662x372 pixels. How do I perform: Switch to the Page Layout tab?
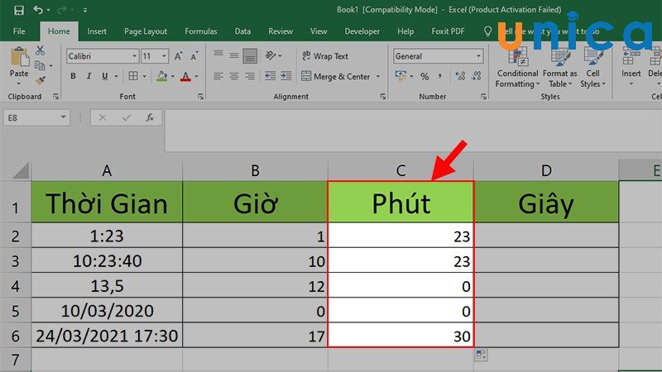pyautogui.click(x=146, y=31)
